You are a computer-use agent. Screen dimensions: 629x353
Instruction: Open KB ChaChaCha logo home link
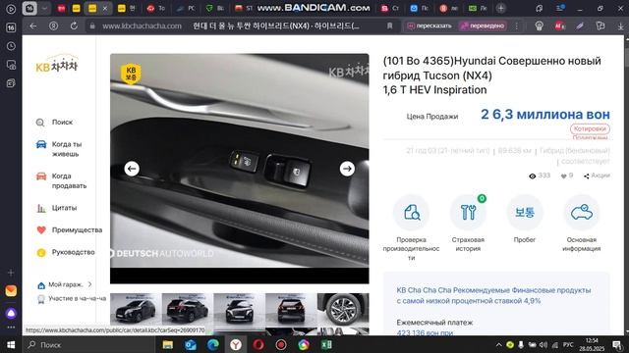click(x=57, y=64)
